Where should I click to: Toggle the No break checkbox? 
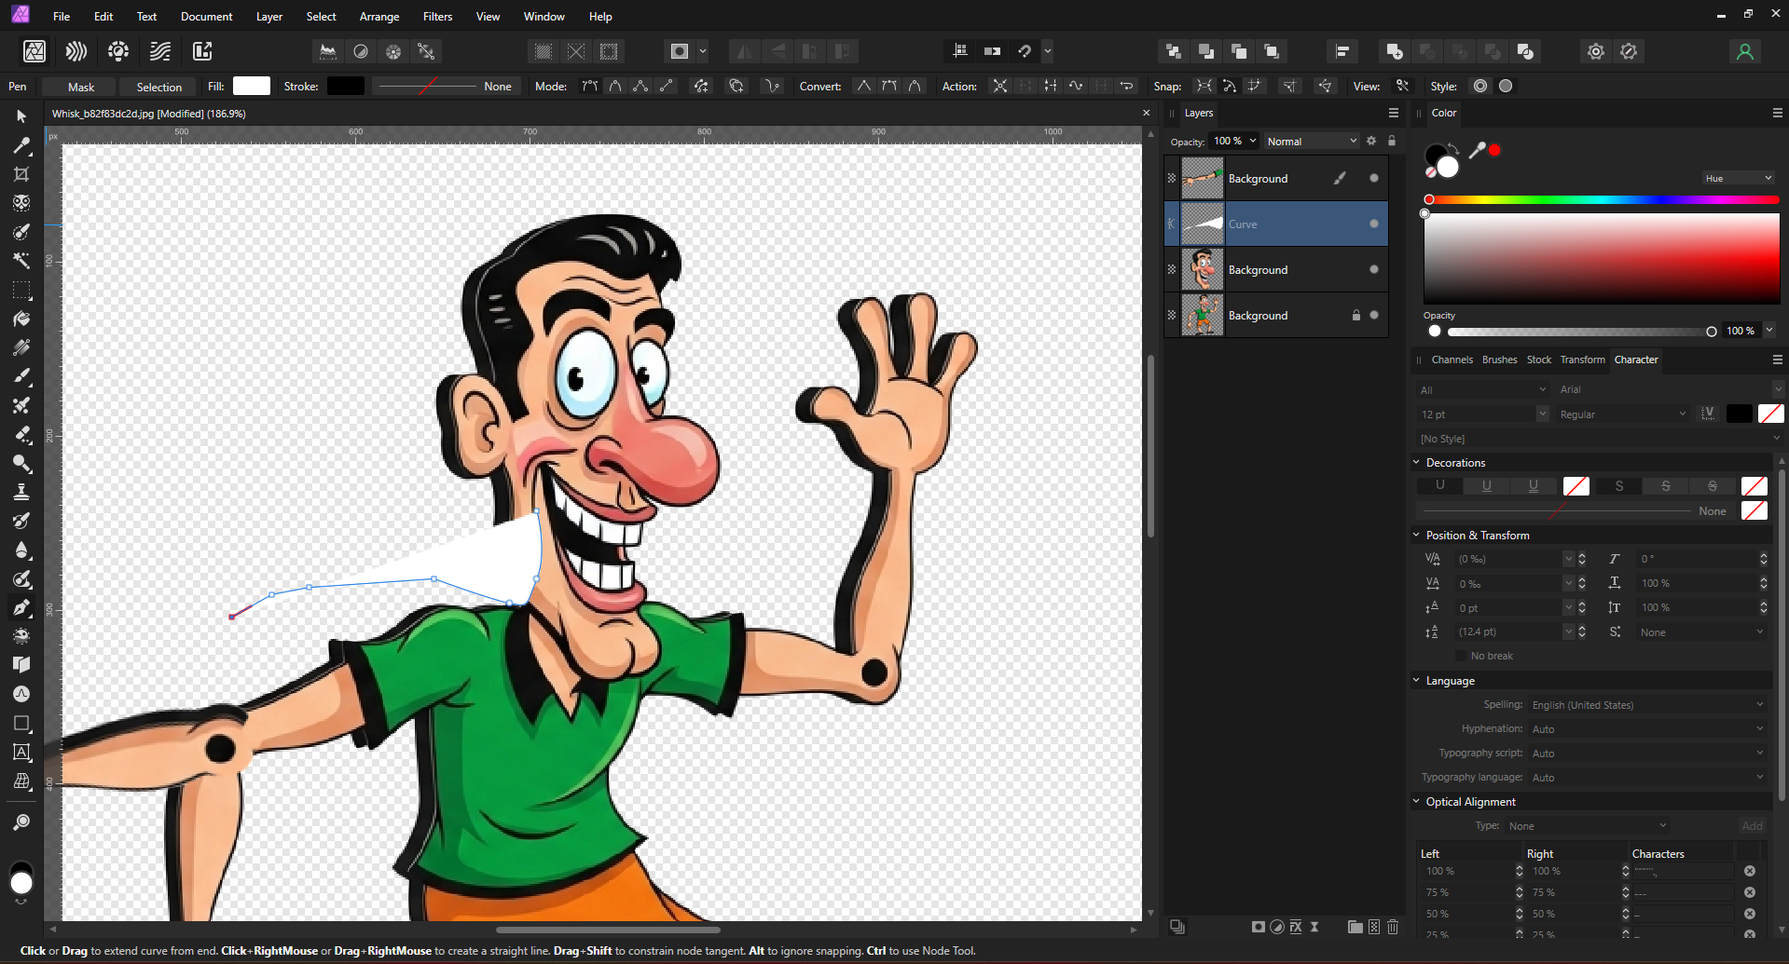point(1461,656)
